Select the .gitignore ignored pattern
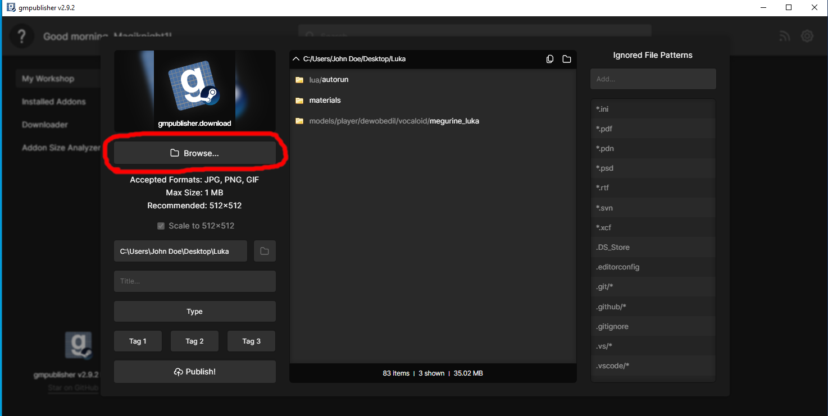This screenshot has height=416, width=828. 653,326
